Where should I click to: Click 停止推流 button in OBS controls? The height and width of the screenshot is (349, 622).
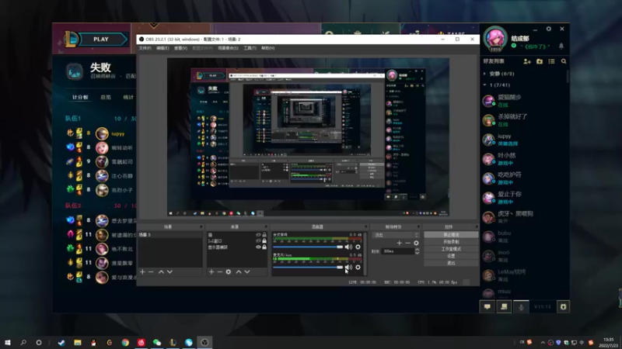pos(451,235)
